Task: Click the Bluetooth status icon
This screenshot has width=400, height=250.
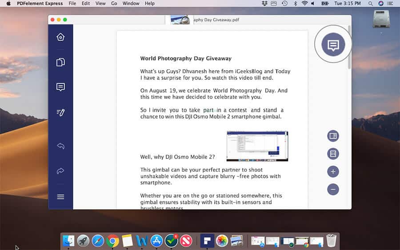Action: [x=295, y=3]
